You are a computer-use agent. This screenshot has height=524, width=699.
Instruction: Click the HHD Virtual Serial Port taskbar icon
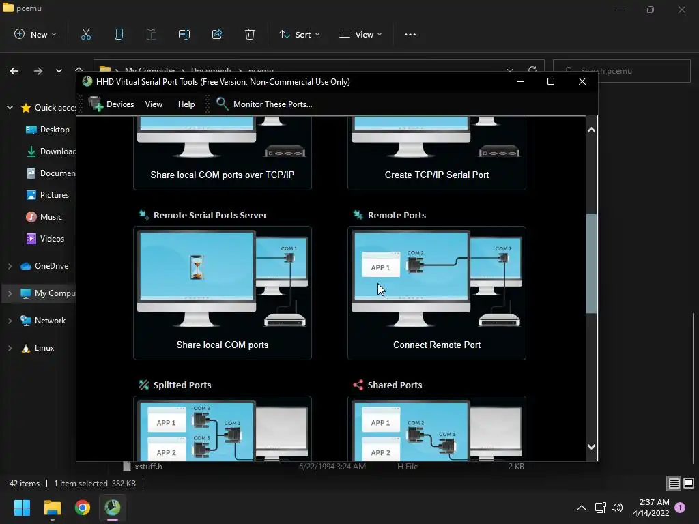[113, 508]
